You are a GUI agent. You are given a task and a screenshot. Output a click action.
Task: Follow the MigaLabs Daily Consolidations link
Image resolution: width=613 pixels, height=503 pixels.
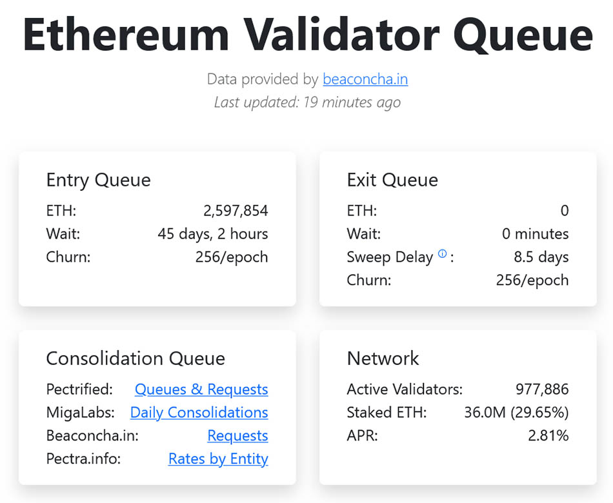point(199,413)
